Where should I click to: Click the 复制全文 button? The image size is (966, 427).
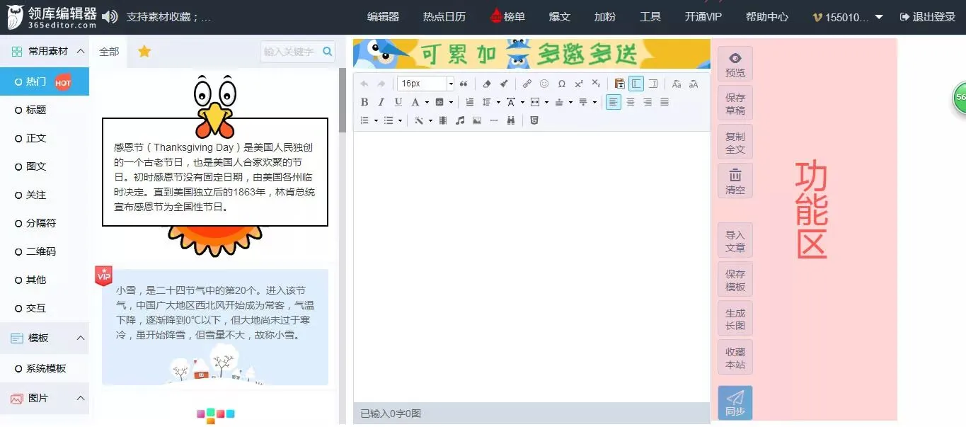tap(735, 142)
